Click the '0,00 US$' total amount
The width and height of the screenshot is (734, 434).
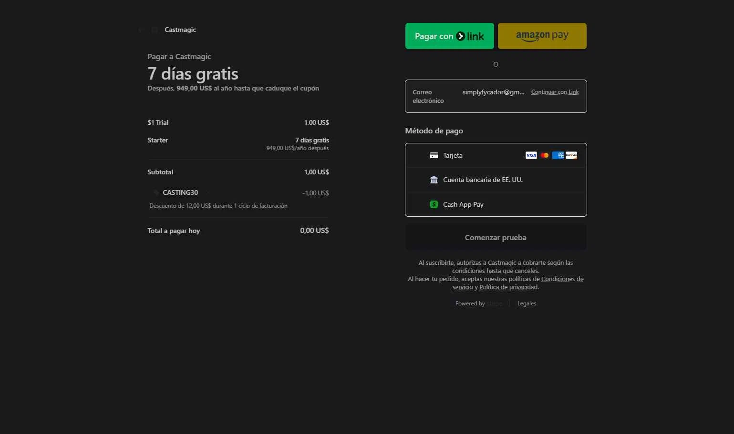[314, 231]
